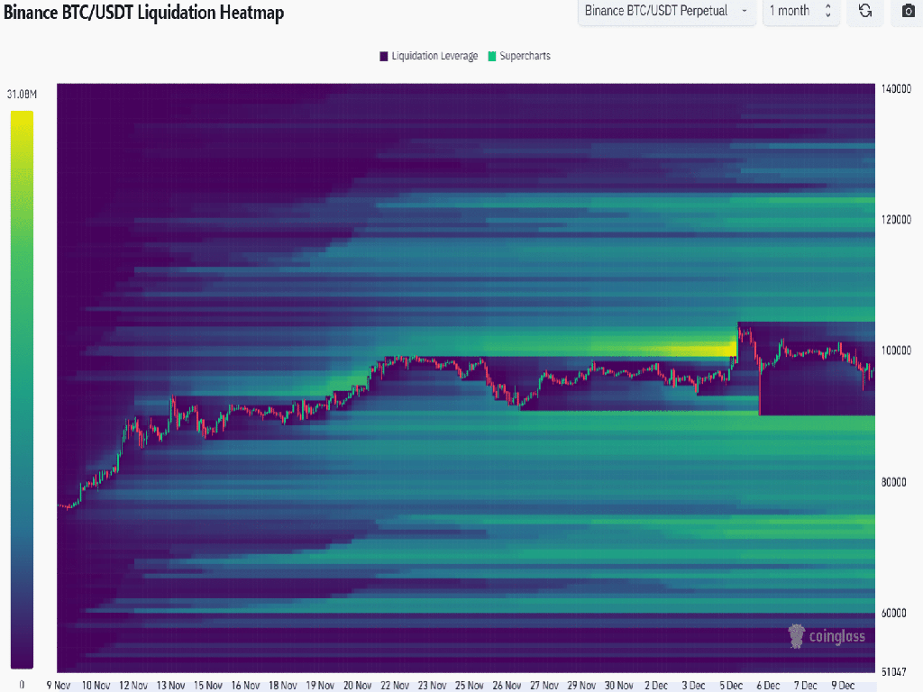This screenshot has width=923, height=692.
Task: Toggle the Liquidation Leverage series label
Action: tap(434, 56)
